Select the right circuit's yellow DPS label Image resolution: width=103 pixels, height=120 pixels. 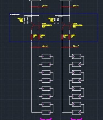(x=51, y=20)
